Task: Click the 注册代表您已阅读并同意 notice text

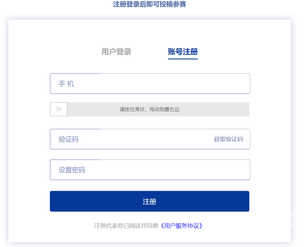Action: pyautogui.click(x=126, y=225)
